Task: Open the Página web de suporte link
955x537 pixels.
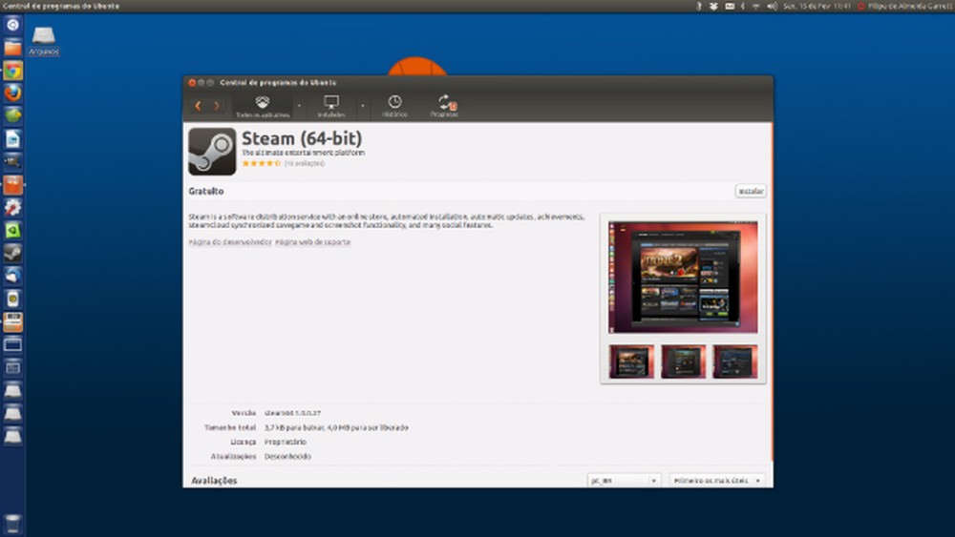Action: [313, 242]
